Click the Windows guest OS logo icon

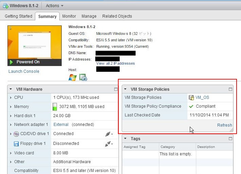click(73, 78)
